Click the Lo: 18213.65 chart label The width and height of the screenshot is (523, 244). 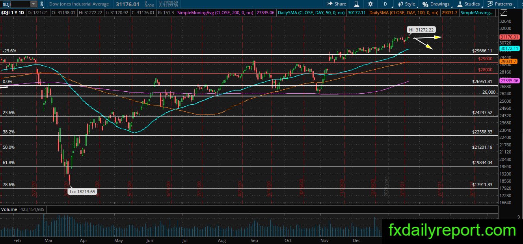[82, 192]
